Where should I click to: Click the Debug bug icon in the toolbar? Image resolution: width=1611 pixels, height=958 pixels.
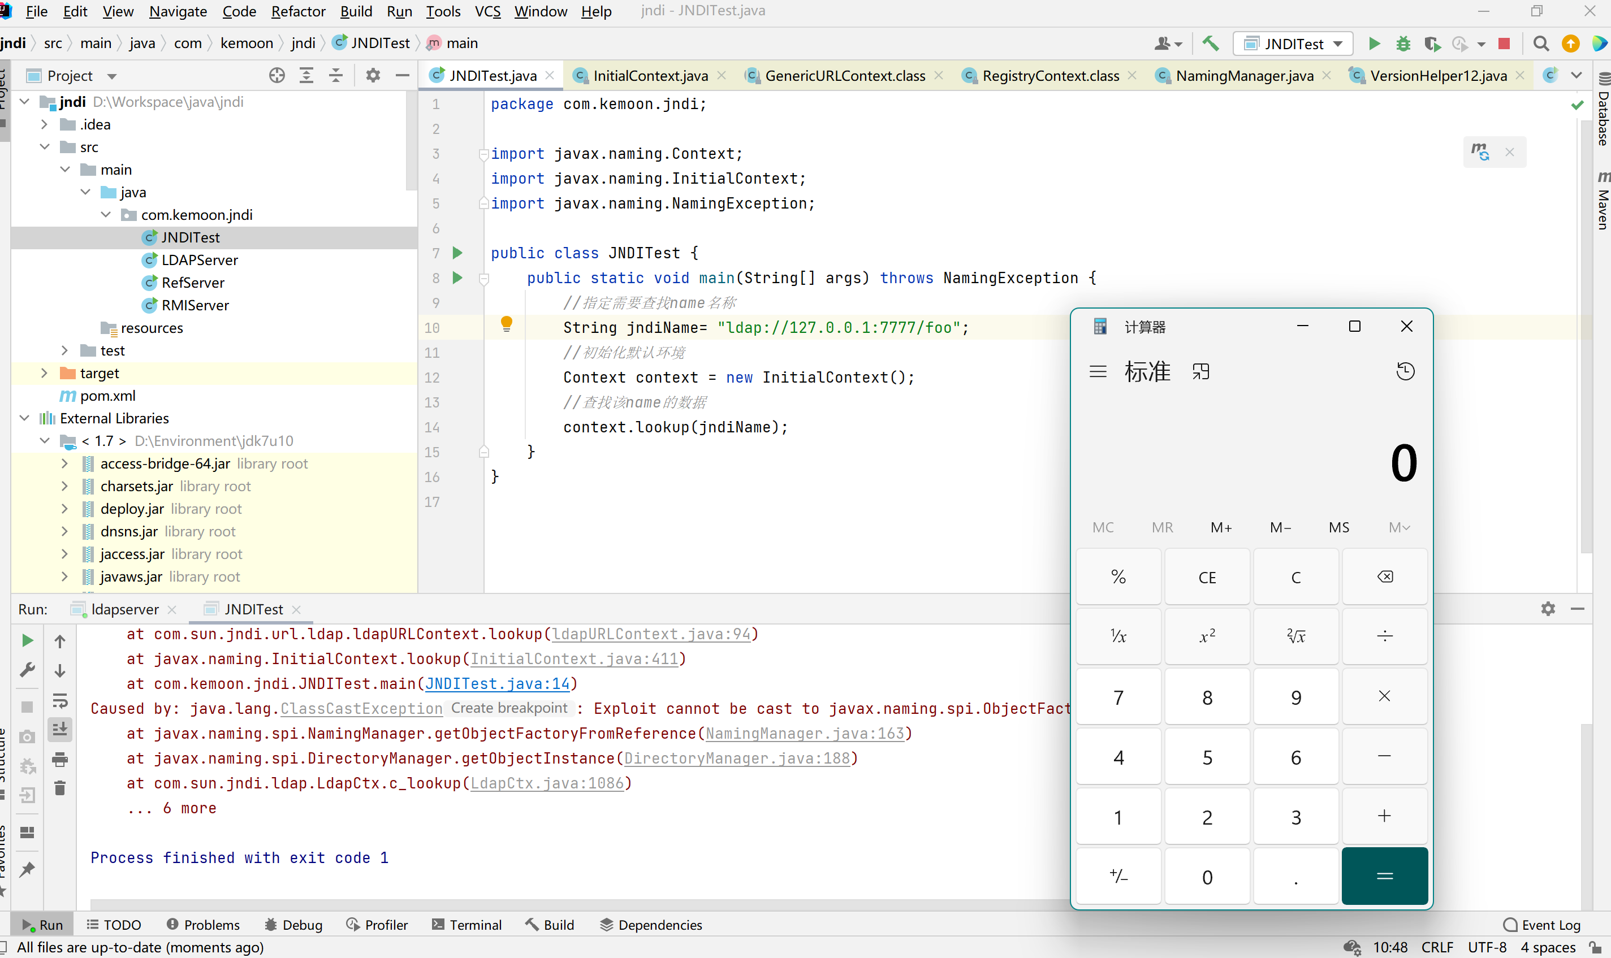(1402, 44)
